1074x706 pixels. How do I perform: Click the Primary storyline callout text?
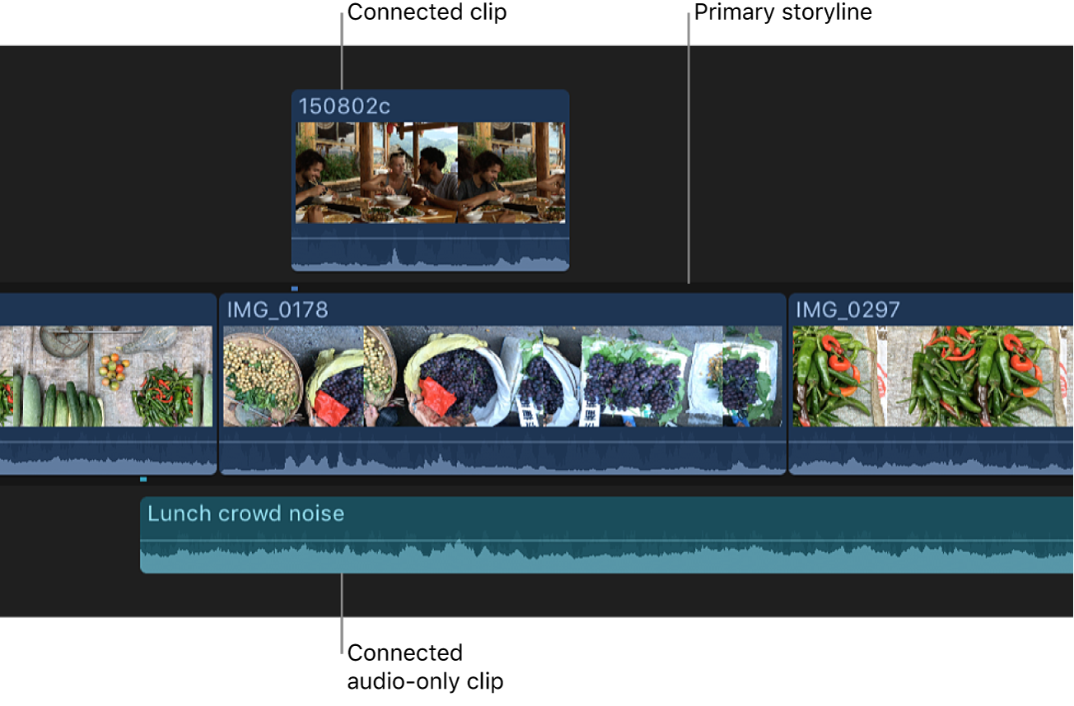click(x=782, y=12)
